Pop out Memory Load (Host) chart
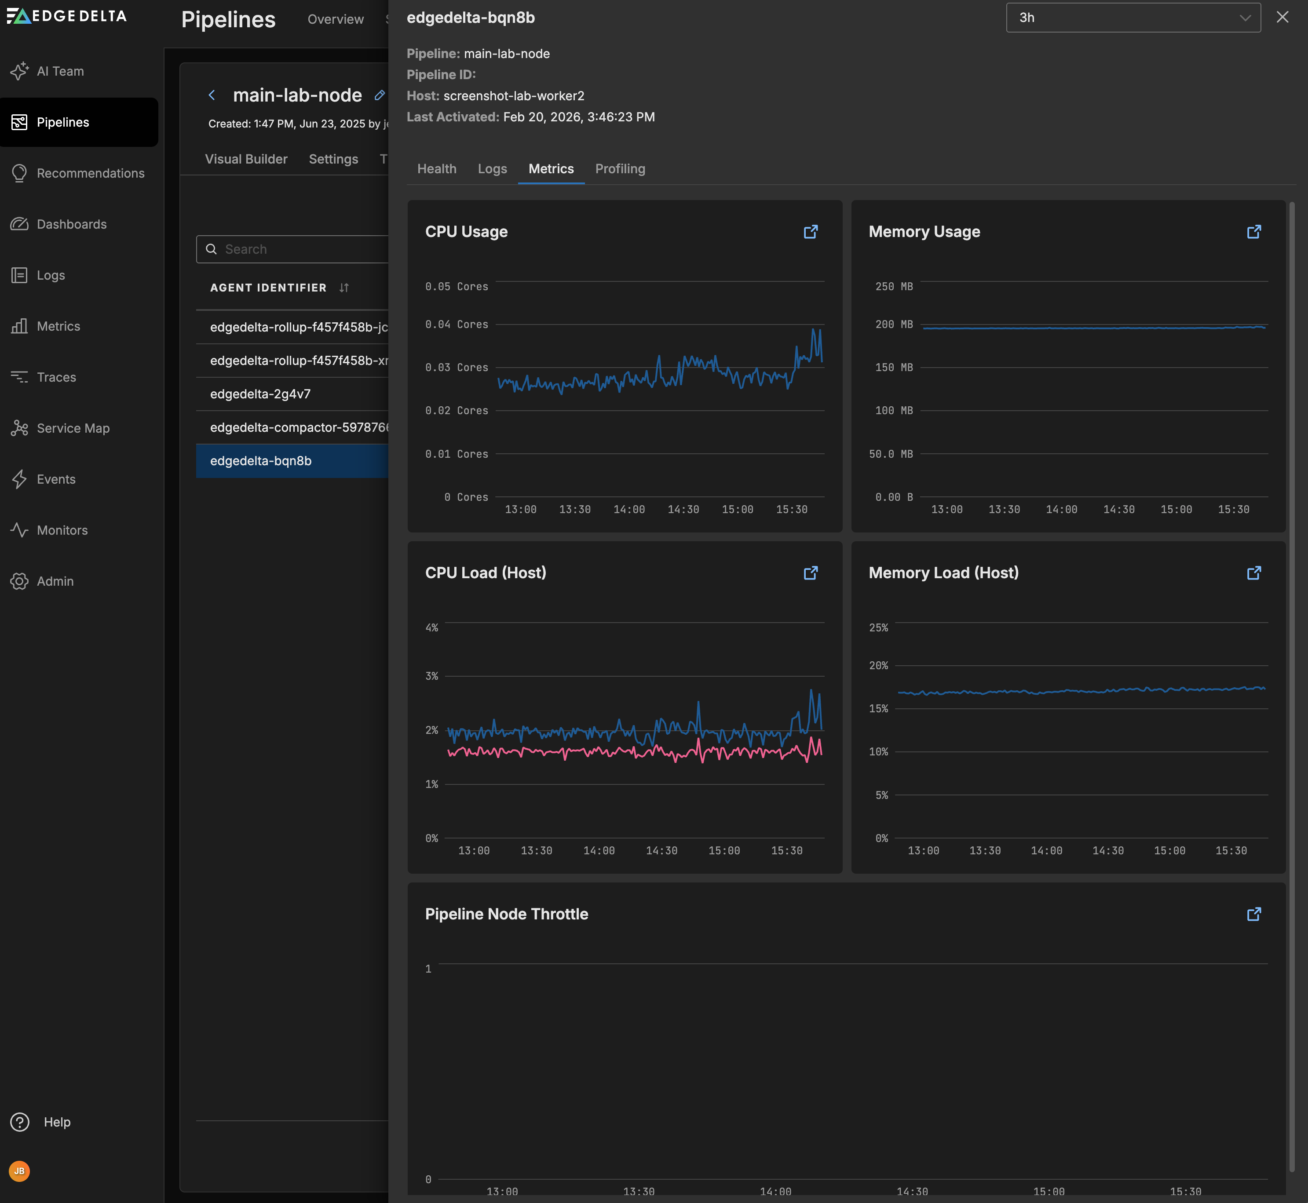Viewport: 1308px width, 1203px height. coord(1253,573)
